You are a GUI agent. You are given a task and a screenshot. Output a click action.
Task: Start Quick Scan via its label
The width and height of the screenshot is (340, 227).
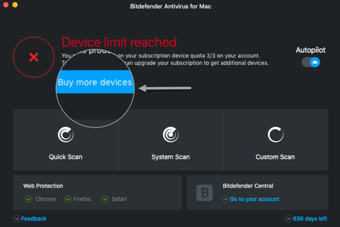[x=66, y=157]
